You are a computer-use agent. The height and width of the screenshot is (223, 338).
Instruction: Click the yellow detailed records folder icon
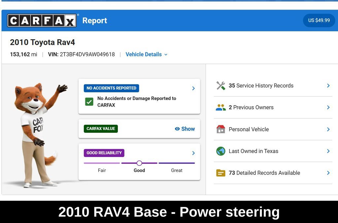coord(221,173)
